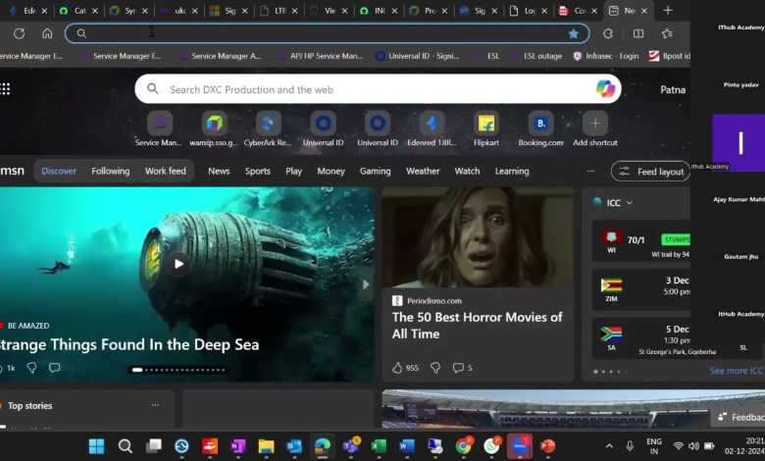
Task: Like the 50 Best Horror Movies article
Action: coord(398,368)
